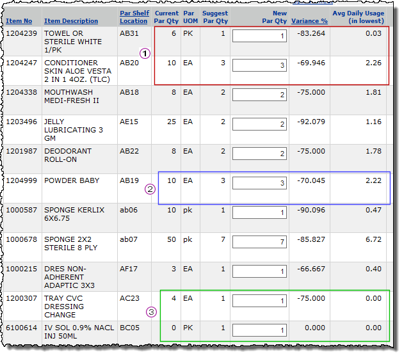Click the circled number 2 callout marker
The height and width of the screenshot is (359, 404).
tap(150, 189)
